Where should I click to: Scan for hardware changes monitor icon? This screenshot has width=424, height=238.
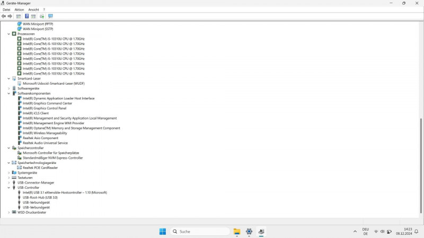tap(50, 16)
